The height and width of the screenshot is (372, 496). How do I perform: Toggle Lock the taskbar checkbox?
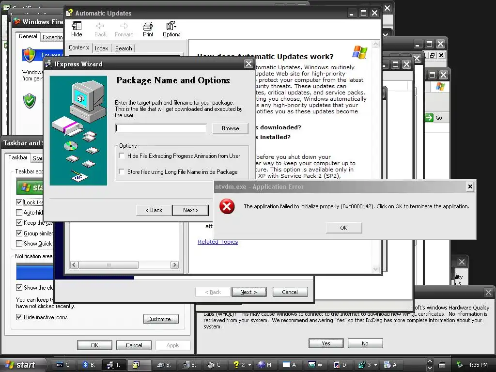(x=19, y=202)
